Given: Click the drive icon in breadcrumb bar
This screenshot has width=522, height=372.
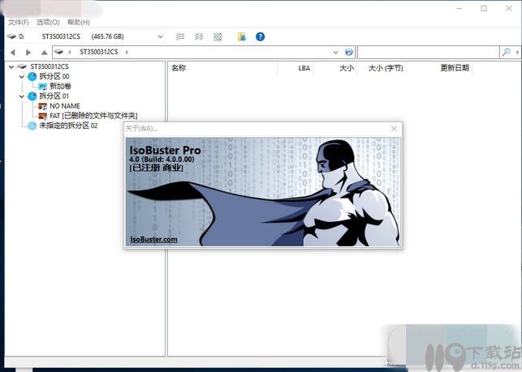Looking at the screenshot, I should tap(59, 52).
